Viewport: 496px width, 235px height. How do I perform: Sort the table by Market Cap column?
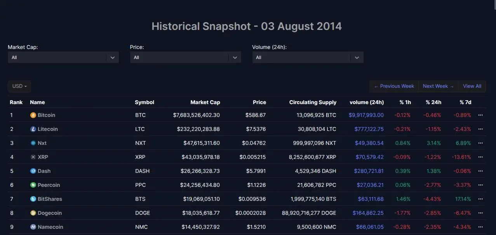205,102
